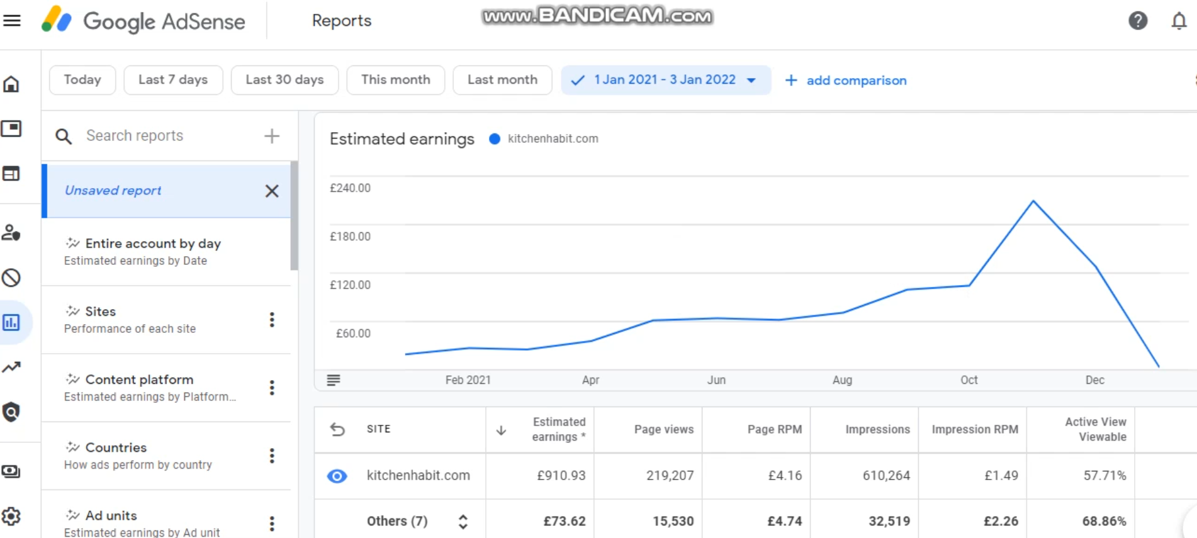Select the 57.71% viewable cell
The width and height of the screenshot is (1197, 538).
[1105, 476]
